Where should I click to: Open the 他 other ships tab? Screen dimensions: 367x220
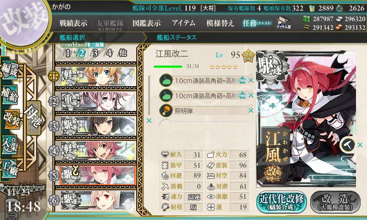tap(122, 53)
